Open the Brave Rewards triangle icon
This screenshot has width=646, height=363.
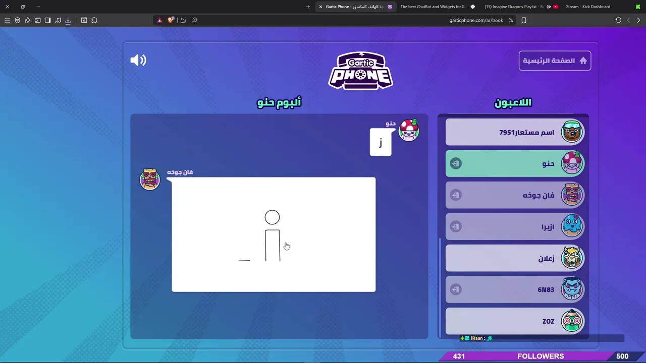click(x=159, y=20)
